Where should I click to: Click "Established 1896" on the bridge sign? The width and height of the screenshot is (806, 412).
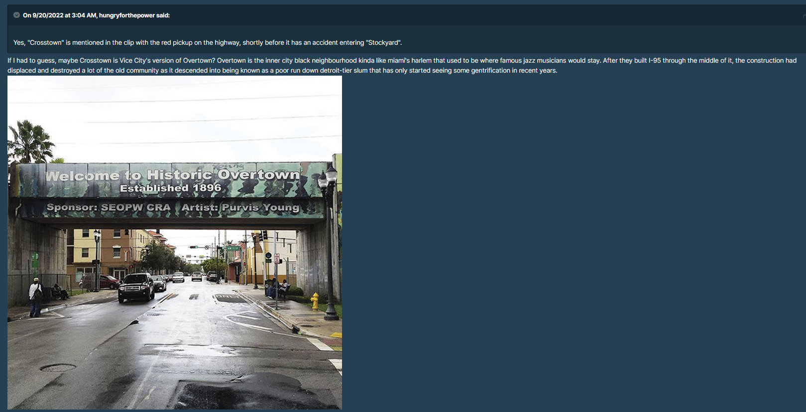click(x=170, y=188)
